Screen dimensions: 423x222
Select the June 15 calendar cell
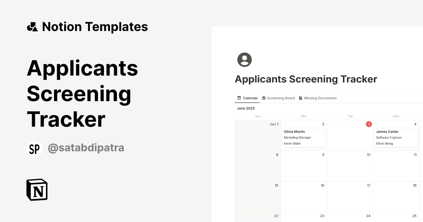pos(258,196)
